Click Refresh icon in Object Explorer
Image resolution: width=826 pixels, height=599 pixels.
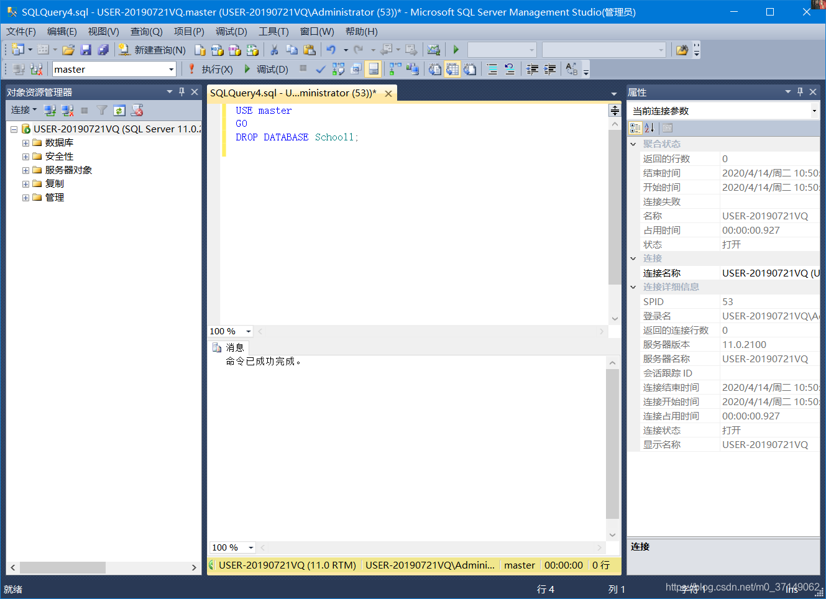[119, 110]
